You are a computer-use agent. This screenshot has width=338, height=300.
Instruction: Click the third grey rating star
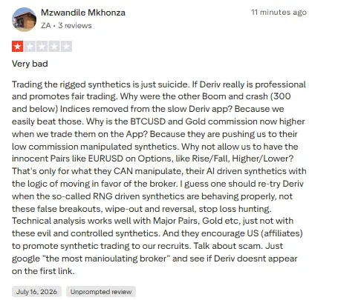click(x=42, y=46)
